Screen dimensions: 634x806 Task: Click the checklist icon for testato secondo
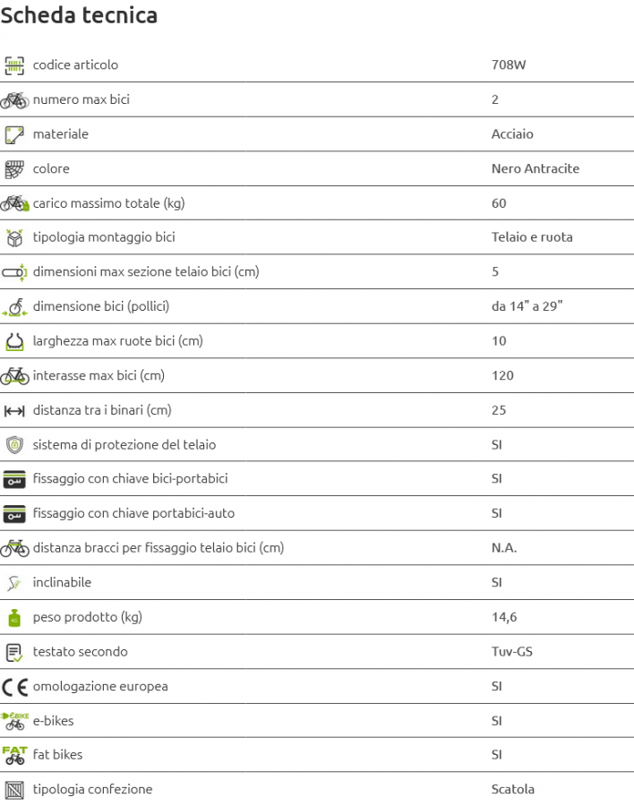coord(14,652)
